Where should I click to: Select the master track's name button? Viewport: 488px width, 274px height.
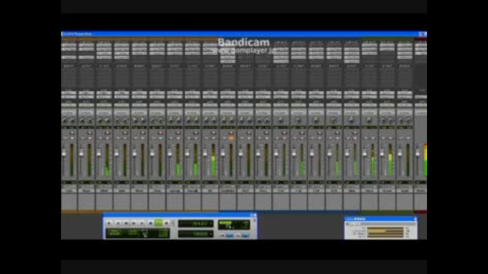420,190
